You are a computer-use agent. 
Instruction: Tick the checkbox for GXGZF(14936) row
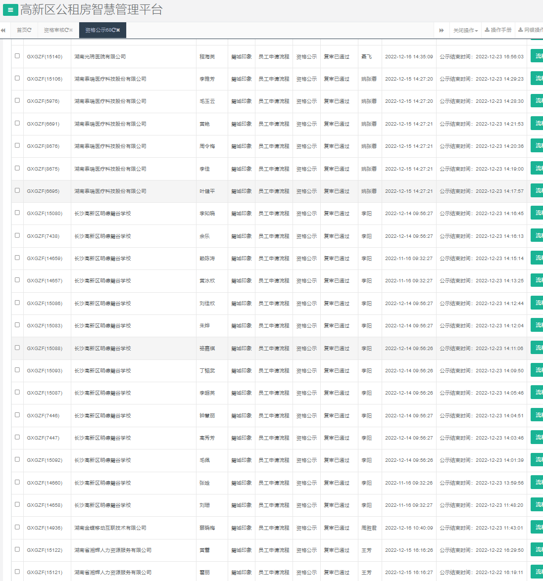[x=17, y=527]
